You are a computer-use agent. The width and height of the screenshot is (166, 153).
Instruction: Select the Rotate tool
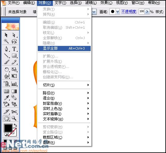(6, 70)
